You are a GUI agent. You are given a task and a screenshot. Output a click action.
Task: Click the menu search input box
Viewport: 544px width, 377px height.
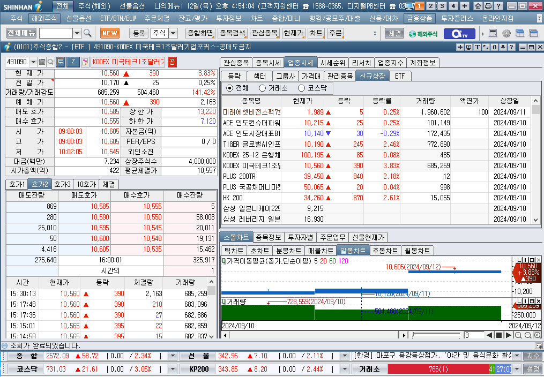coord(56,33)
